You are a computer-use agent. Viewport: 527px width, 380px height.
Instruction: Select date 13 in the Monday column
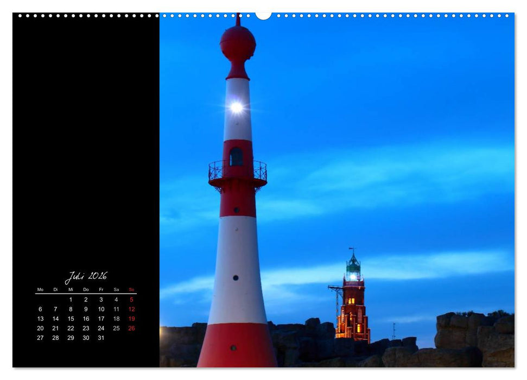41,319
